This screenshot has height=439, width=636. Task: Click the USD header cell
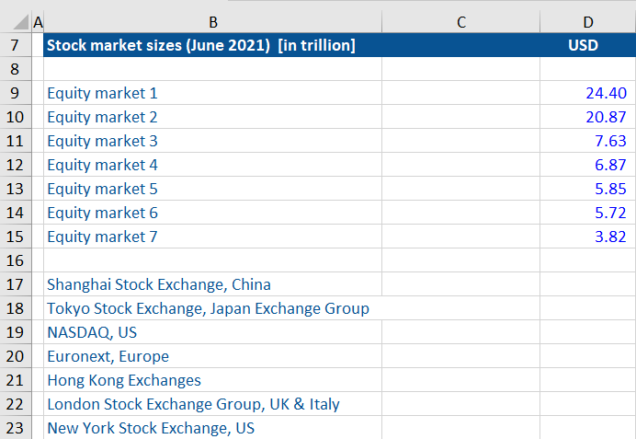[x=587, y=45]
